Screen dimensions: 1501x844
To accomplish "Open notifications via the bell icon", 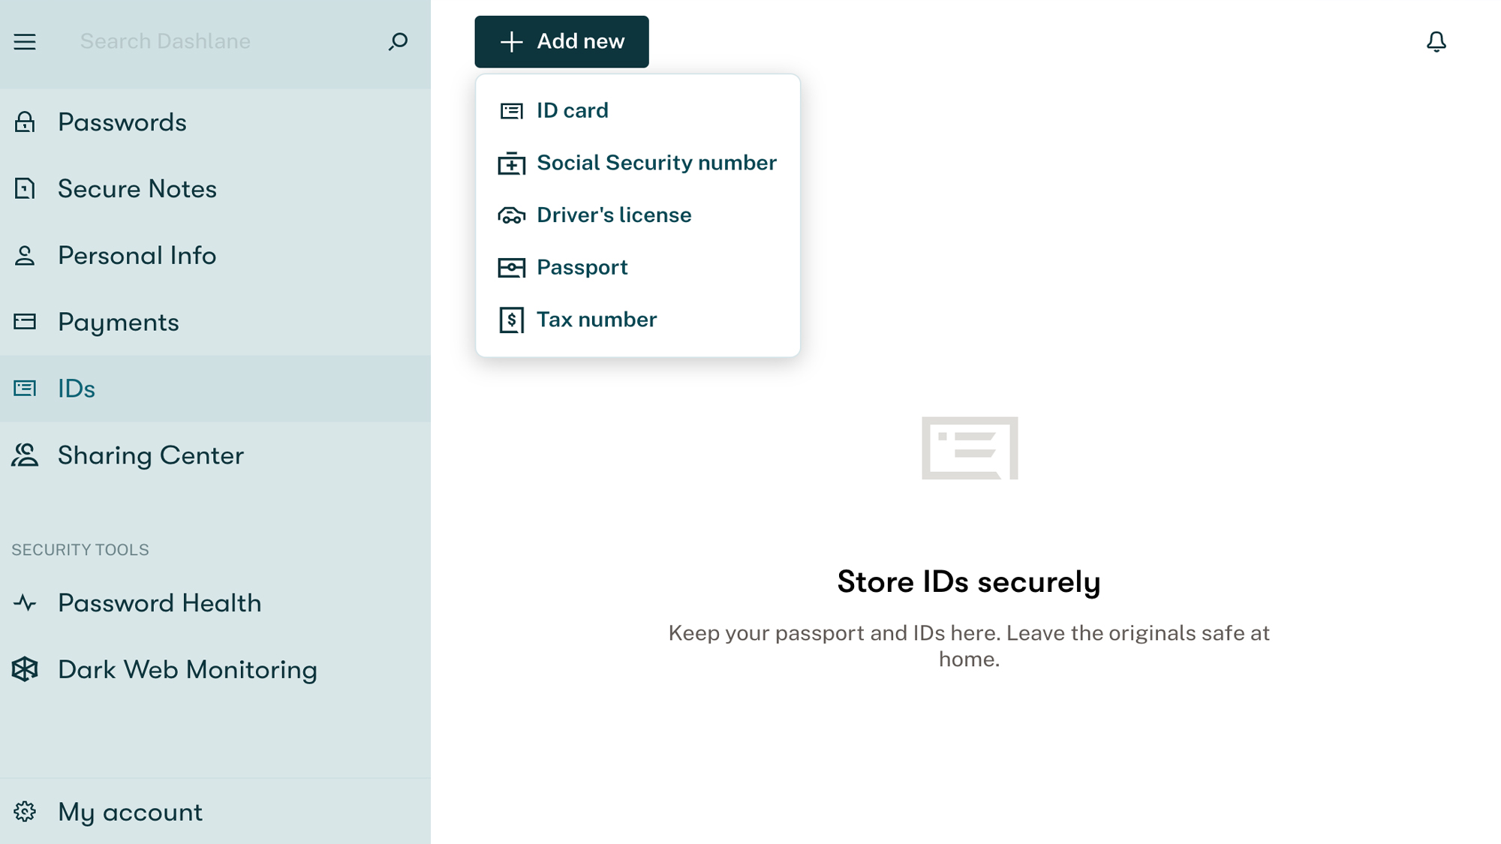I will pyautogui.click(x=1436, y=43).
